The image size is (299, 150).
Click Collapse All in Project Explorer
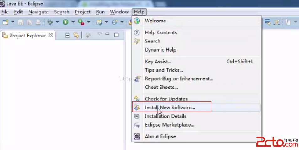[x=67, y=35]
